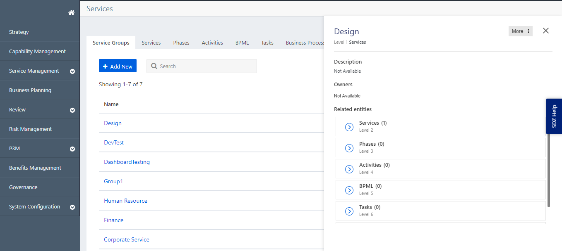Expand the P3M menu chevron

pyautogui.click(x=72, y=149)
